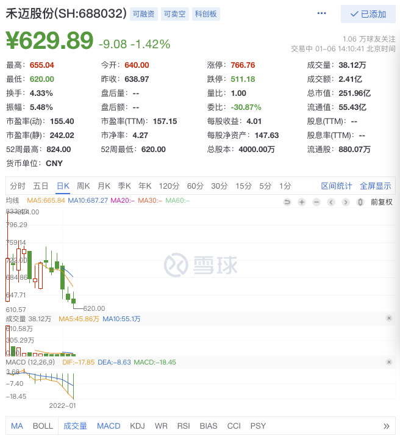Screen dimensions: 400x436
Task: Switch to the 5分 chart tab
Action: (265, 186)
